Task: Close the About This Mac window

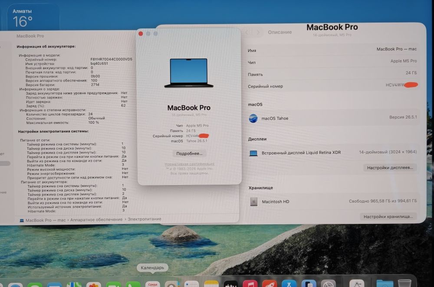Action: coord(141,34)
